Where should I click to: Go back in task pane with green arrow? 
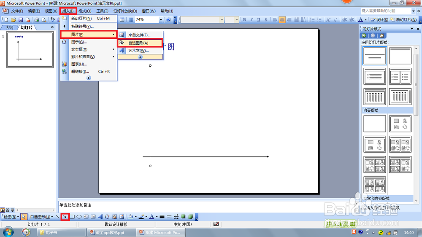(364, 35)
